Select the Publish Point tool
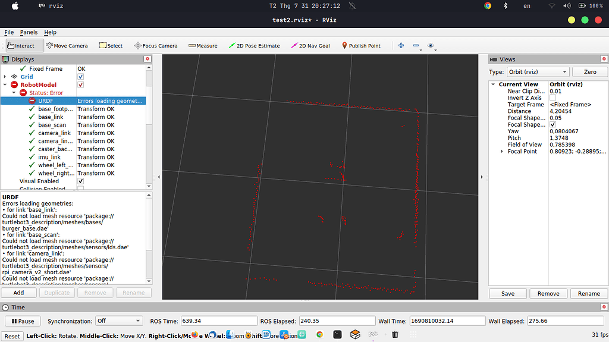 361,45
